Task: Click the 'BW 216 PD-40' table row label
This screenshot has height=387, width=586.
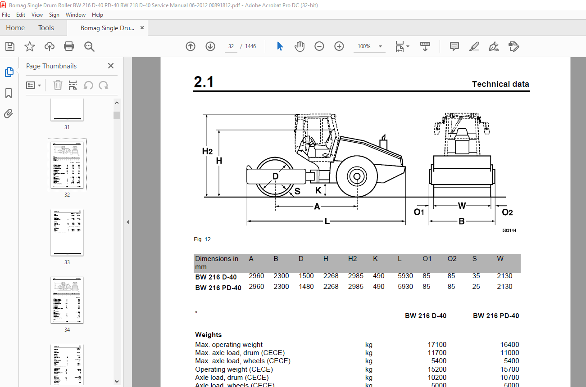Action: pos(218,288)
